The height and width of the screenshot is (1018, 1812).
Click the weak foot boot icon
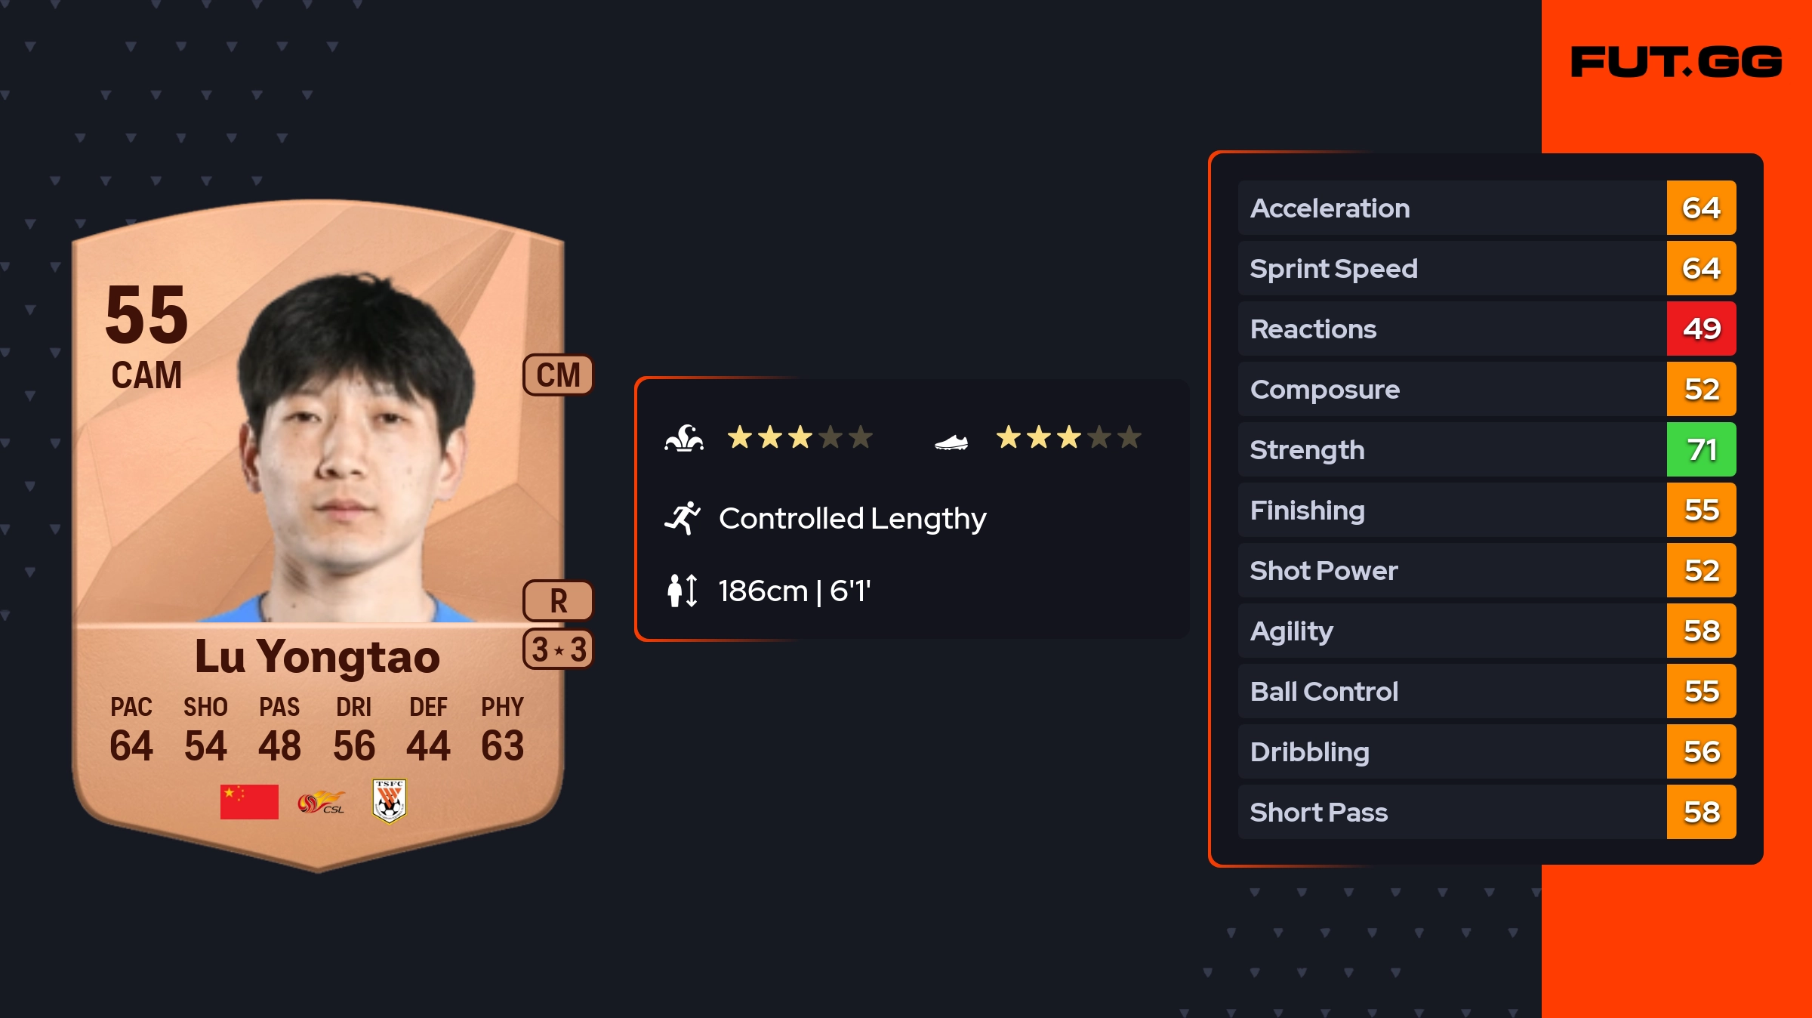(951, 442)
